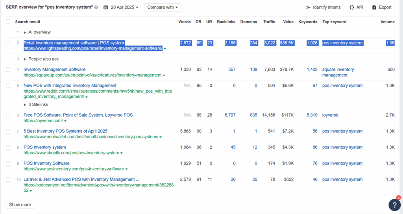403x214 pixels.
Task: Check the box for the squareup.com result row
Action: tap(8, 70)
